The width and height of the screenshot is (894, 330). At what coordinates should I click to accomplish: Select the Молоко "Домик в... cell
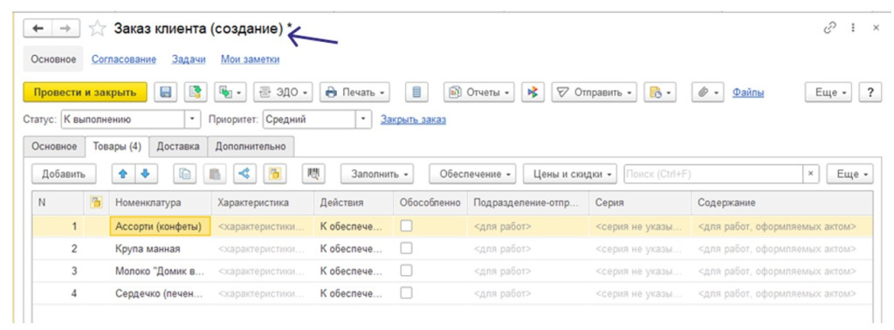160,271
